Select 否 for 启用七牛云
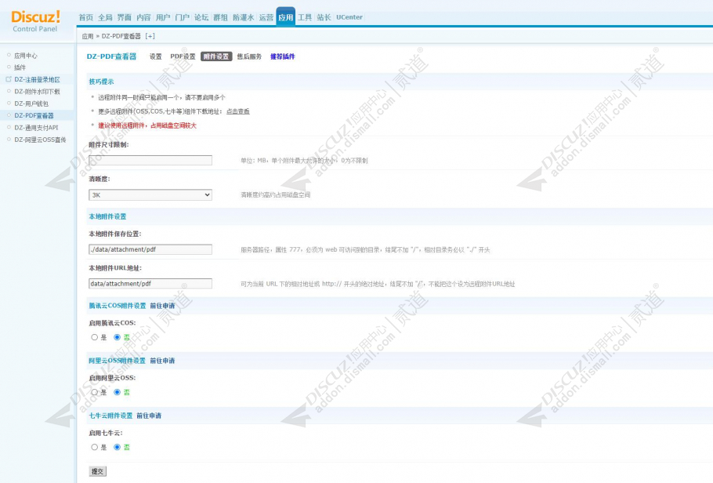Screen dimensions: 713x483 pyautogui.click(x=118, y=448)
